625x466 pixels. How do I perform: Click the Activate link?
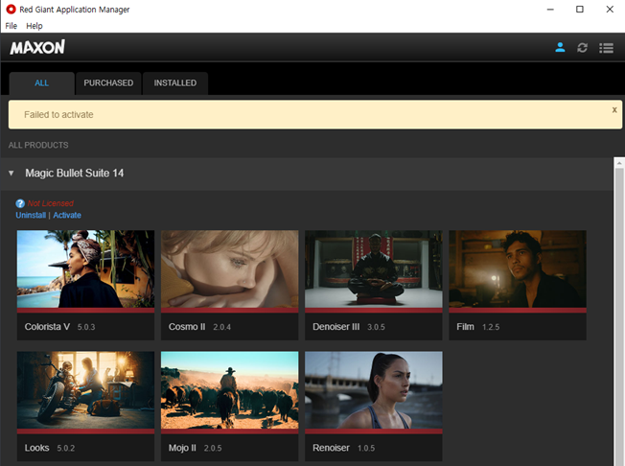click(x=67, y=215)
